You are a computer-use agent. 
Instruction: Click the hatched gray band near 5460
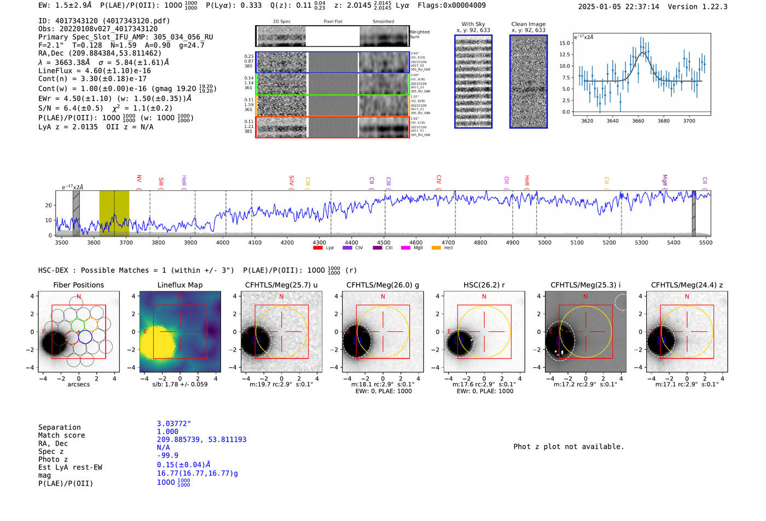[694, 213]
